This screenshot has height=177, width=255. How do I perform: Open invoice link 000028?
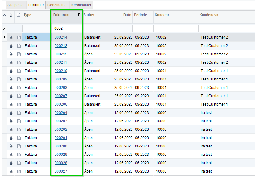(61, 163)
